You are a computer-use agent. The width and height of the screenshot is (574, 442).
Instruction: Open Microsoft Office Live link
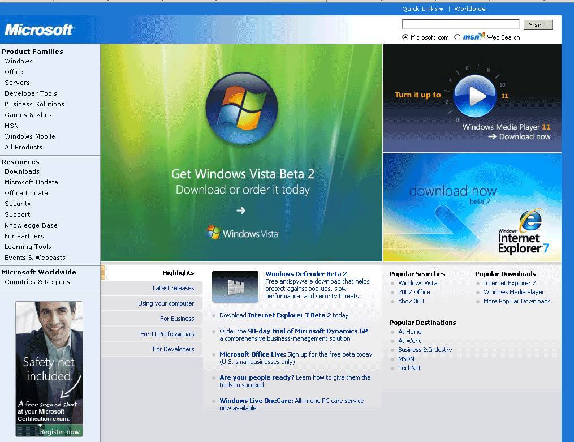click(253, 354)
